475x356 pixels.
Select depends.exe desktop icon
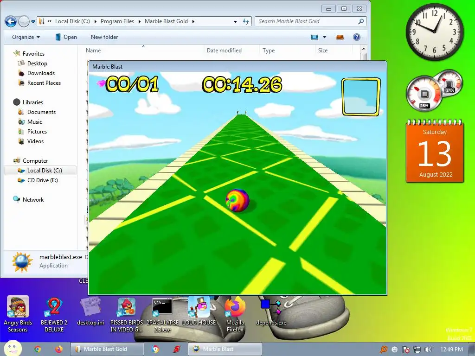tap(271, 311)
